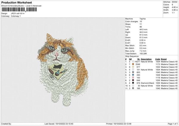Click the Colors value 8
The image size is (179, 126).
(172, 5)
